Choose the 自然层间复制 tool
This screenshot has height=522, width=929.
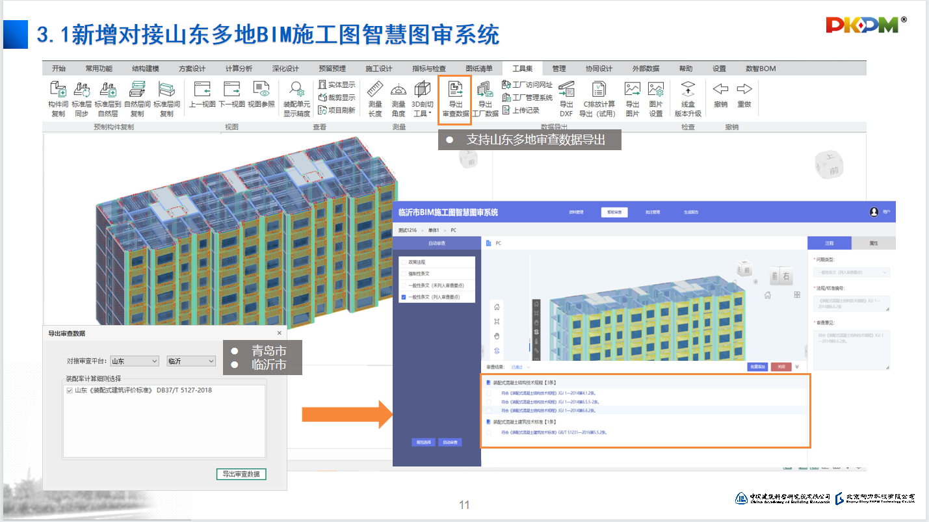(x=137, y=99)
